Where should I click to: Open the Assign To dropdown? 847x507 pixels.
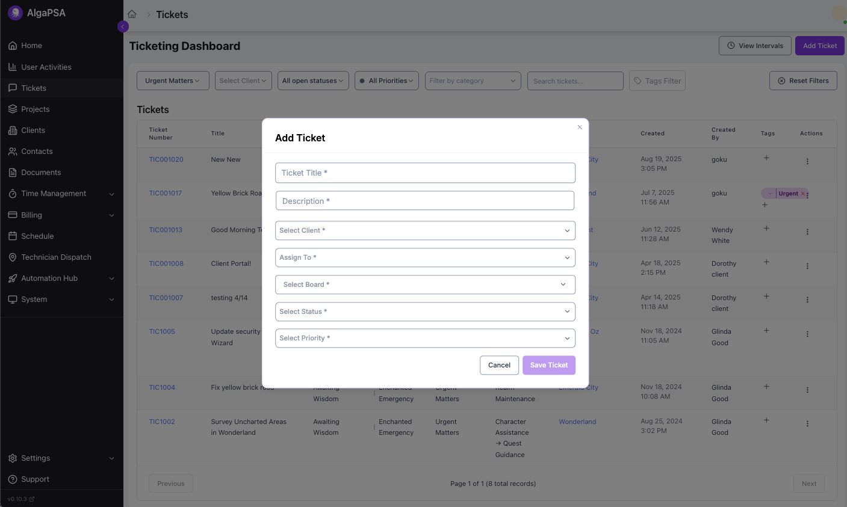coord(425,257)
